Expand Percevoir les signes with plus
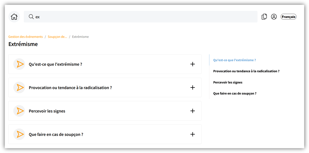This screenshot has width=309, height=153. click(193, 111)
